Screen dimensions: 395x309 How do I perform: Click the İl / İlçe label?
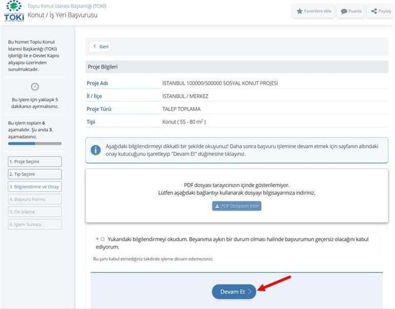[94, 96]
